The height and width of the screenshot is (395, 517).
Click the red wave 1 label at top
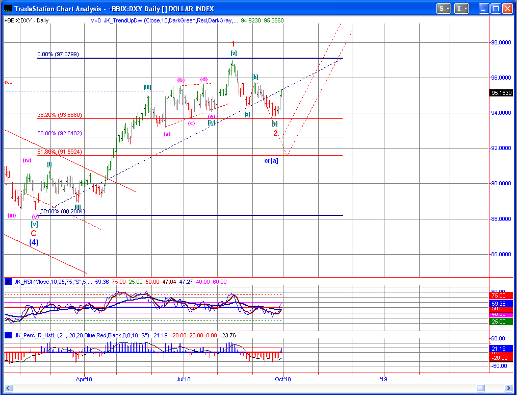point(233,44)
